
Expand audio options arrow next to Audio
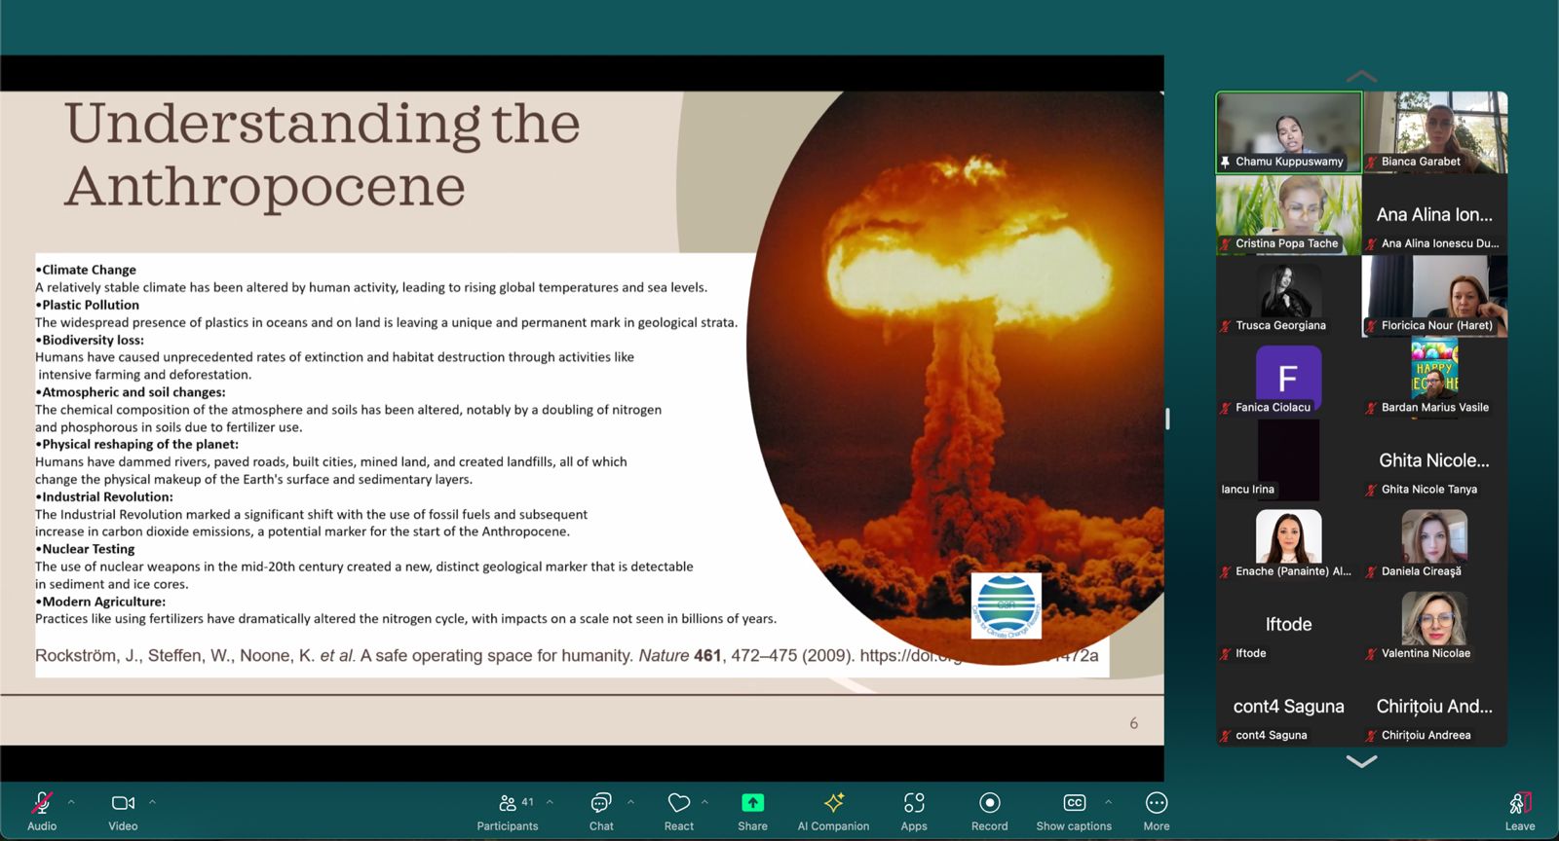point(71,802)
